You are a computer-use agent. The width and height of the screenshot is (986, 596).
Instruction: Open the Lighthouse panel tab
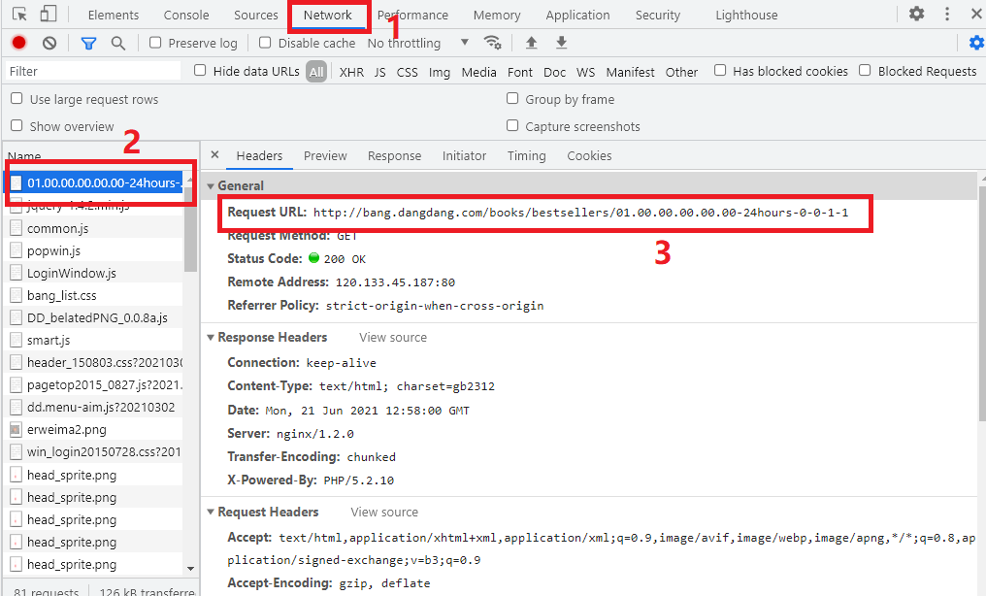[x=746, y=16]
